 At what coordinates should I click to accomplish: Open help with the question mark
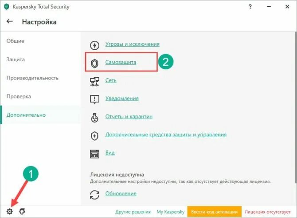[250, 7]
